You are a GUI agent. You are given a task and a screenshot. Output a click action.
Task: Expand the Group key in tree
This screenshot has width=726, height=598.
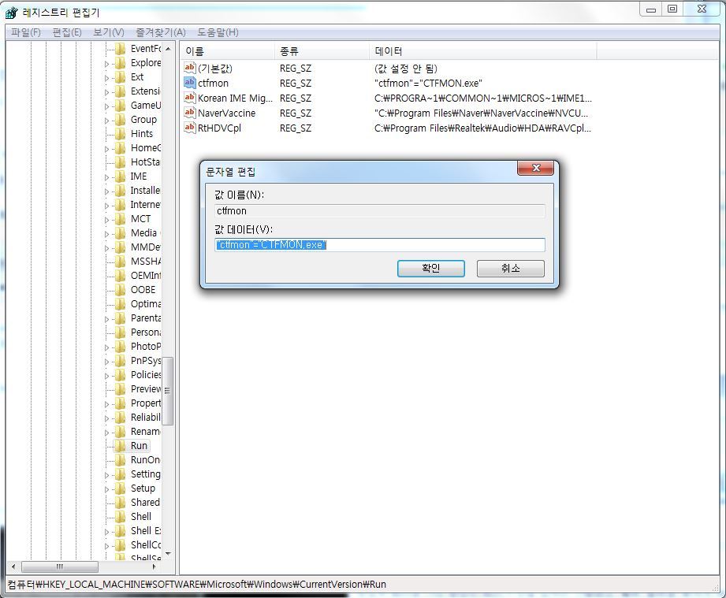pos(107,120)
